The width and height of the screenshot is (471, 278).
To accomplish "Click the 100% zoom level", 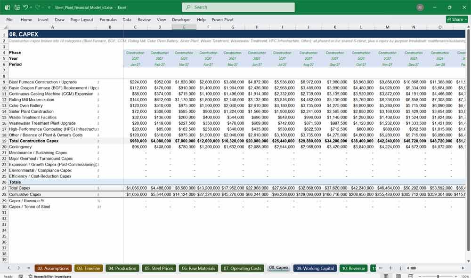I will [465, 276].
